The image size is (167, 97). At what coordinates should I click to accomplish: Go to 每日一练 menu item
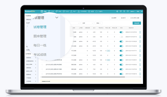coord(40,45)
